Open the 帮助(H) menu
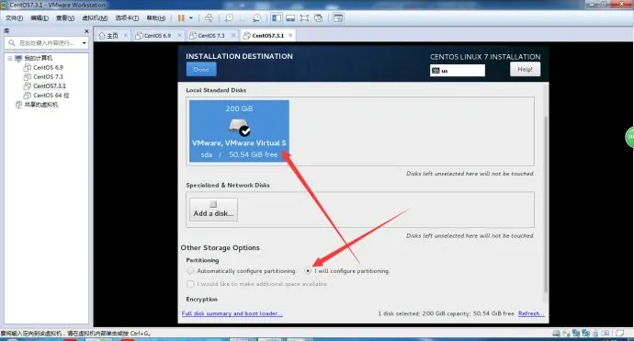 pos(155,17)
